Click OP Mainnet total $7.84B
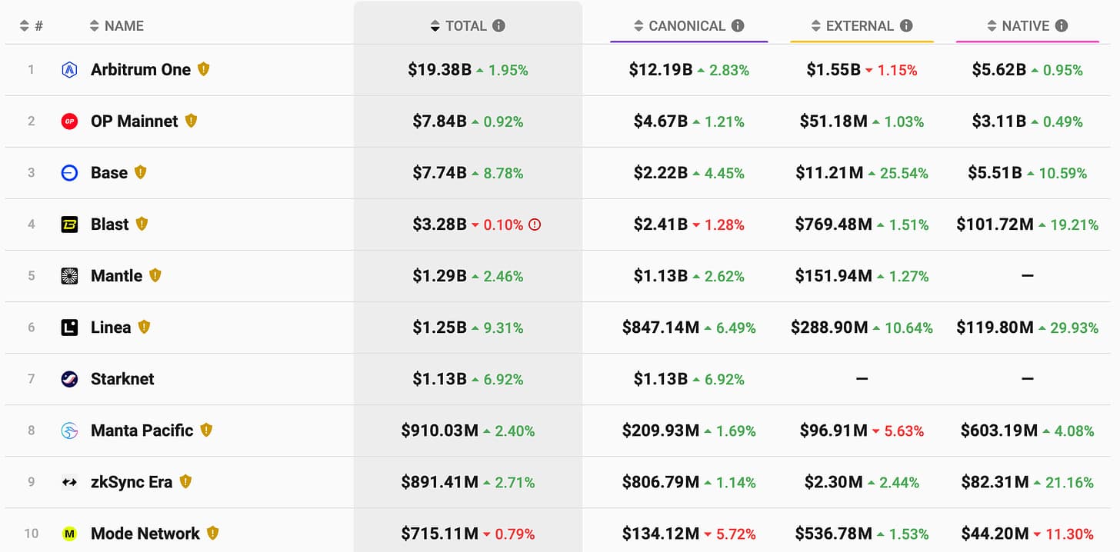Screen dimensions: 1120x552 440,121
